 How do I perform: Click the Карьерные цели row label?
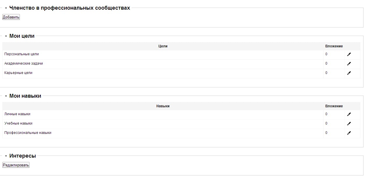pos(18,73)
